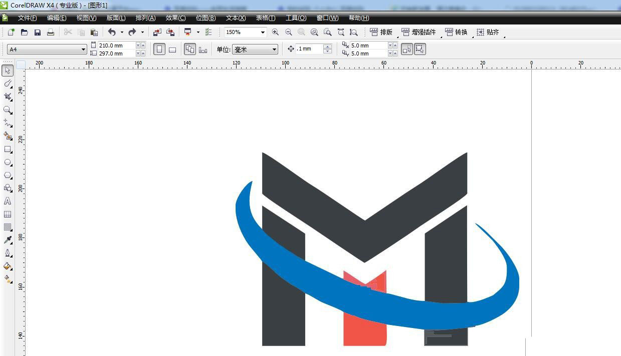Activate the Text tool
Viewport: 621px width, 356px height.
click(x=8, y=201)
